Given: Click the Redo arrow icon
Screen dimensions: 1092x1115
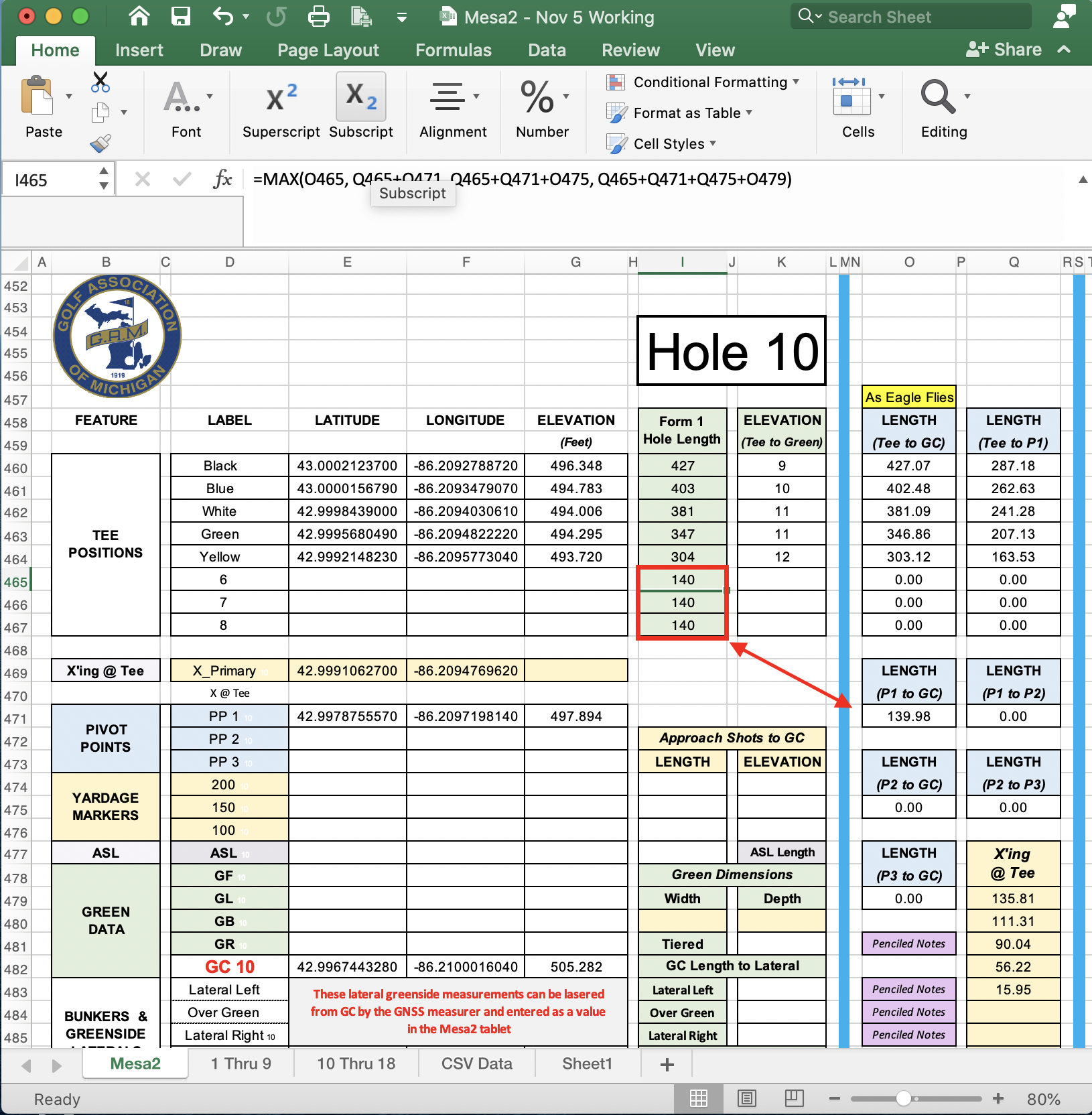Looking at the screenshot, I should [276, 16].
